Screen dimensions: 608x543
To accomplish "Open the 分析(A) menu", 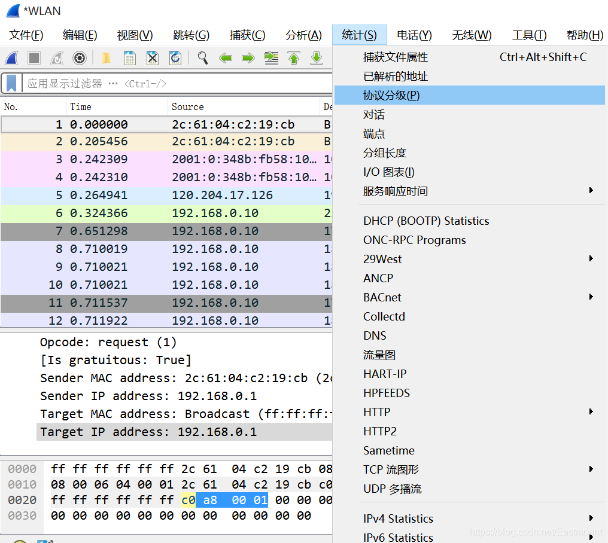I will (x=303, y=35).
